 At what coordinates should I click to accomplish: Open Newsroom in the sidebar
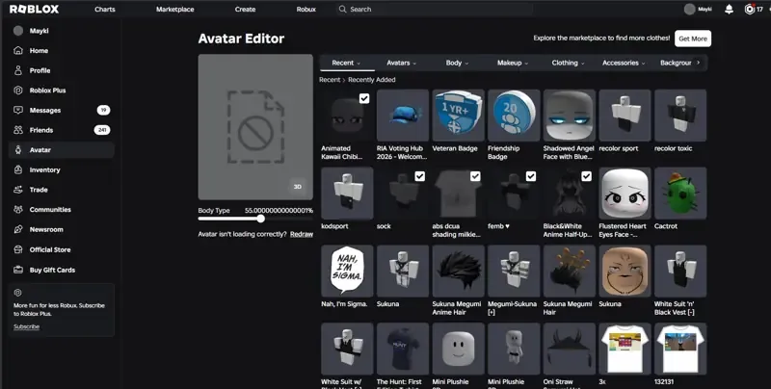[62, 229]
